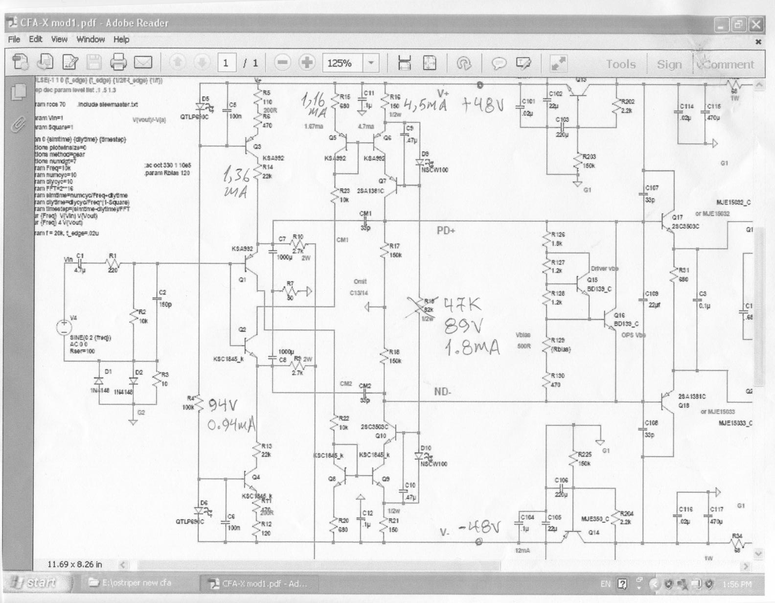The image size is (775, 603).
Task: Open the Edit menu
Action: pos(36,39)
